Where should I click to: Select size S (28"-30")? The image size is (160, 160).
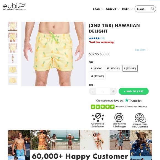[x=97, y=68]
